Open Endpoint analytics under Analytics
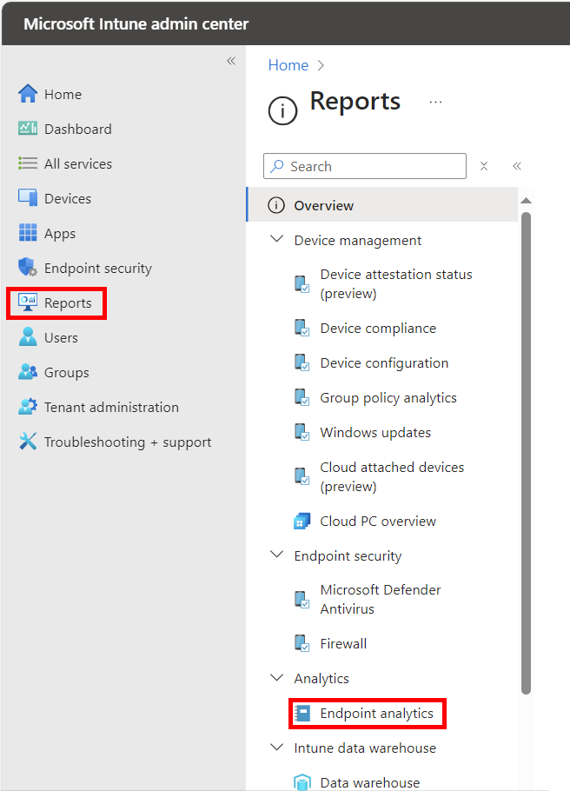The width and height of the screenshot is (570, 791). coord(377,714)
